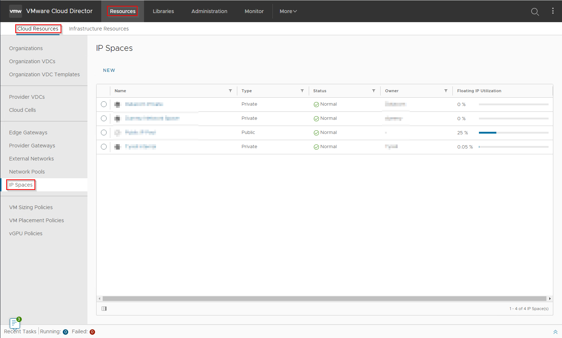Open Network Pools
The image size is (562, 338).
[27, 172]
